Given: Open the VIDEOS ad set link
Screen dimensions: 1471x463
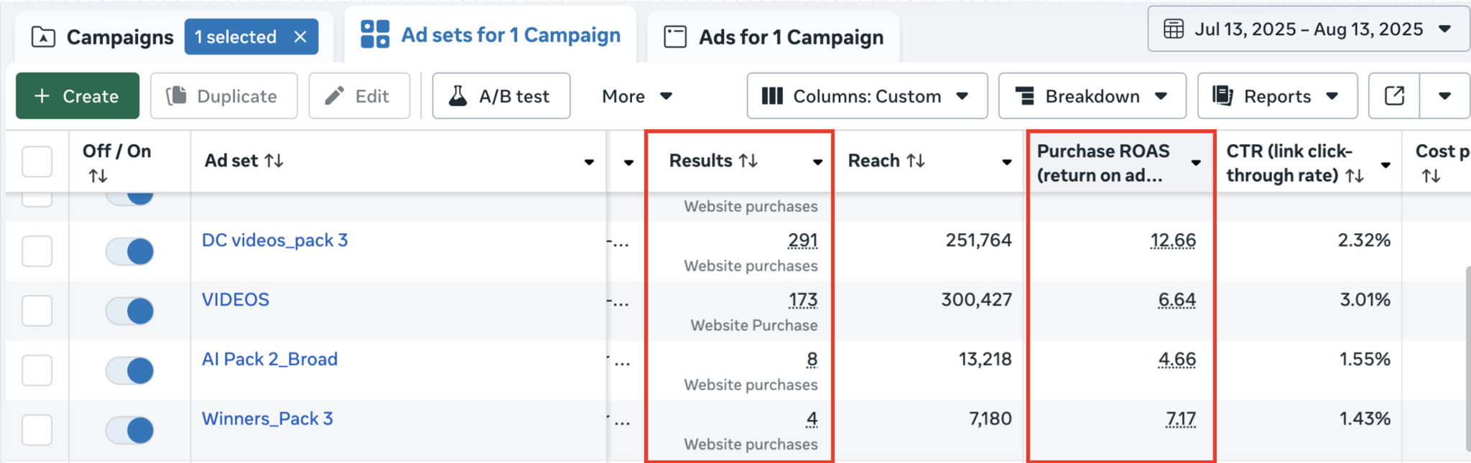Looking at the screenshot, I should click(x=236, y=299).
